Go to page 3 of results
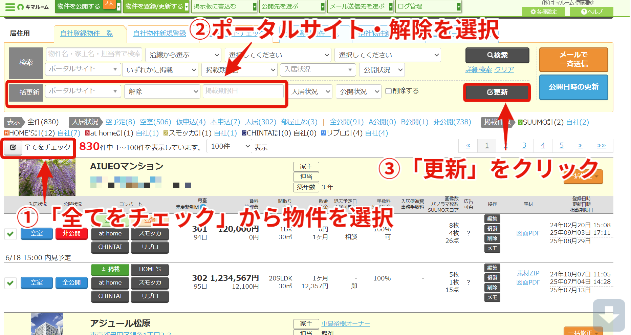The height and width of the screenshot is (335, 631). pos(524,146)
